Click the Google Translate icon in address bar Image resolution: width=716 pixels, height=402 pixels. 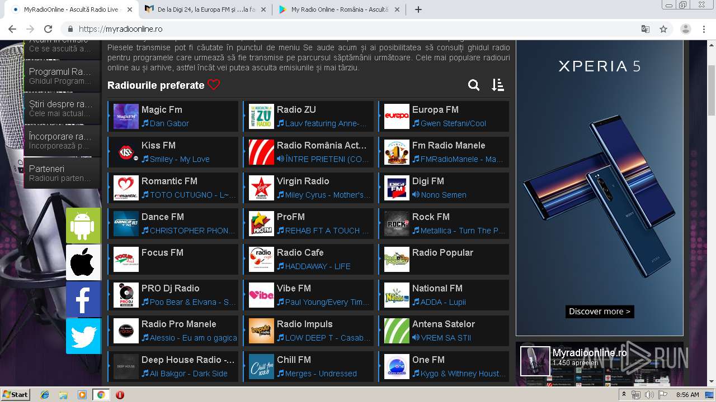pos(646,29)
